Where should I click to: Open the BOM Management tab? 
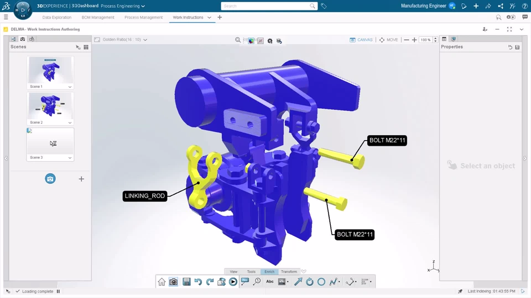pos(98,17)
